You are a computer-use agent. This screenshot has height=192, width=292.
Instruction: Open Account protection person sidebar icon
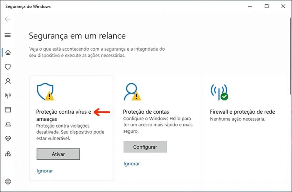[x=8, y=81]
